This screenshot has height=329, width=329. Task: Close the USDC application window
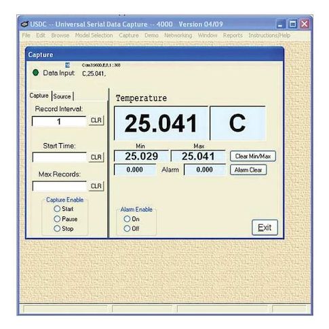click(x=305, y=24)
